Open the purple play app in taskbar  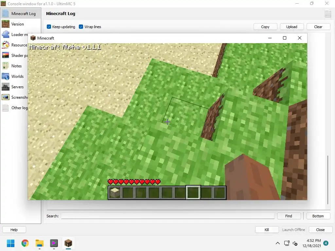54,243
